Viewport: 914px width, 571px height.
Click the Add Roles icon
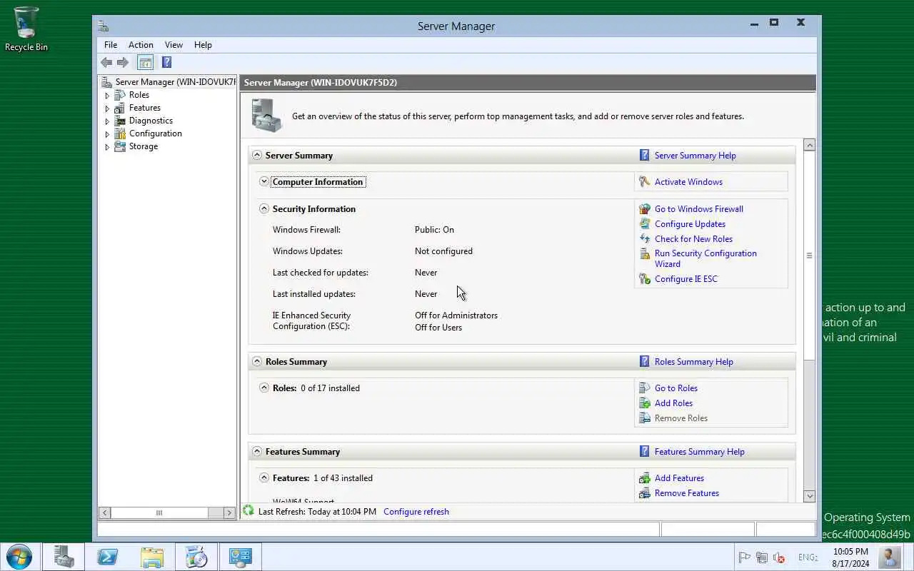pos(645,403)
